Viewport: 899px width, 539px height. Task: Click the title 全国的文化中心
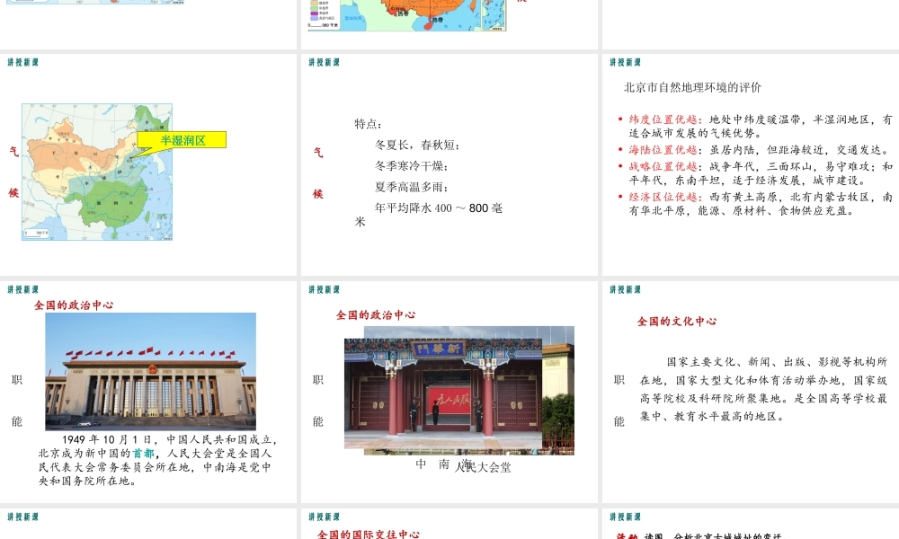click(x=677, y=322)
